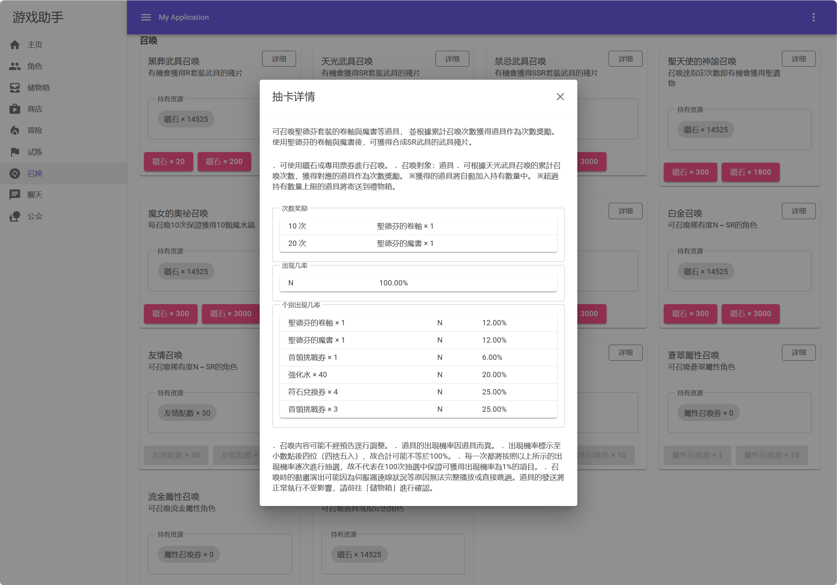The height and width of the screenshot is (585, 837).
Task: Open the three-dot overflow menu
Action: pyautogui.click(x=813, y=17)
